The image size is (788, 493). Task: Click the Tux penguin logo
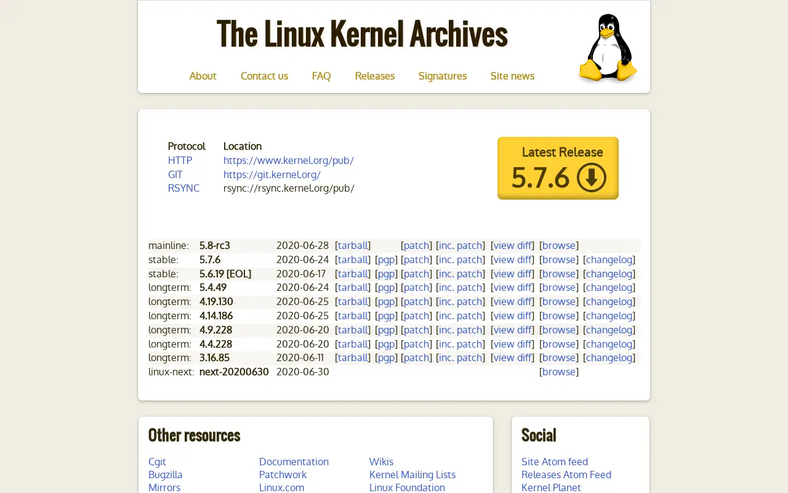[x=608, y=48]
